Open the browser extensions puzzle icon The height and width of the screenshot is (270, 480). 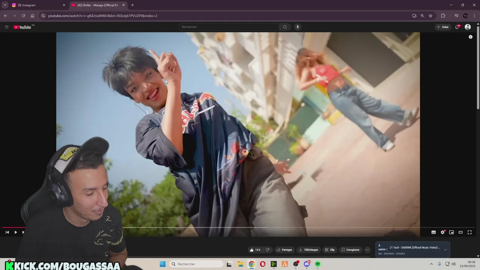click(x=443, y=16)
